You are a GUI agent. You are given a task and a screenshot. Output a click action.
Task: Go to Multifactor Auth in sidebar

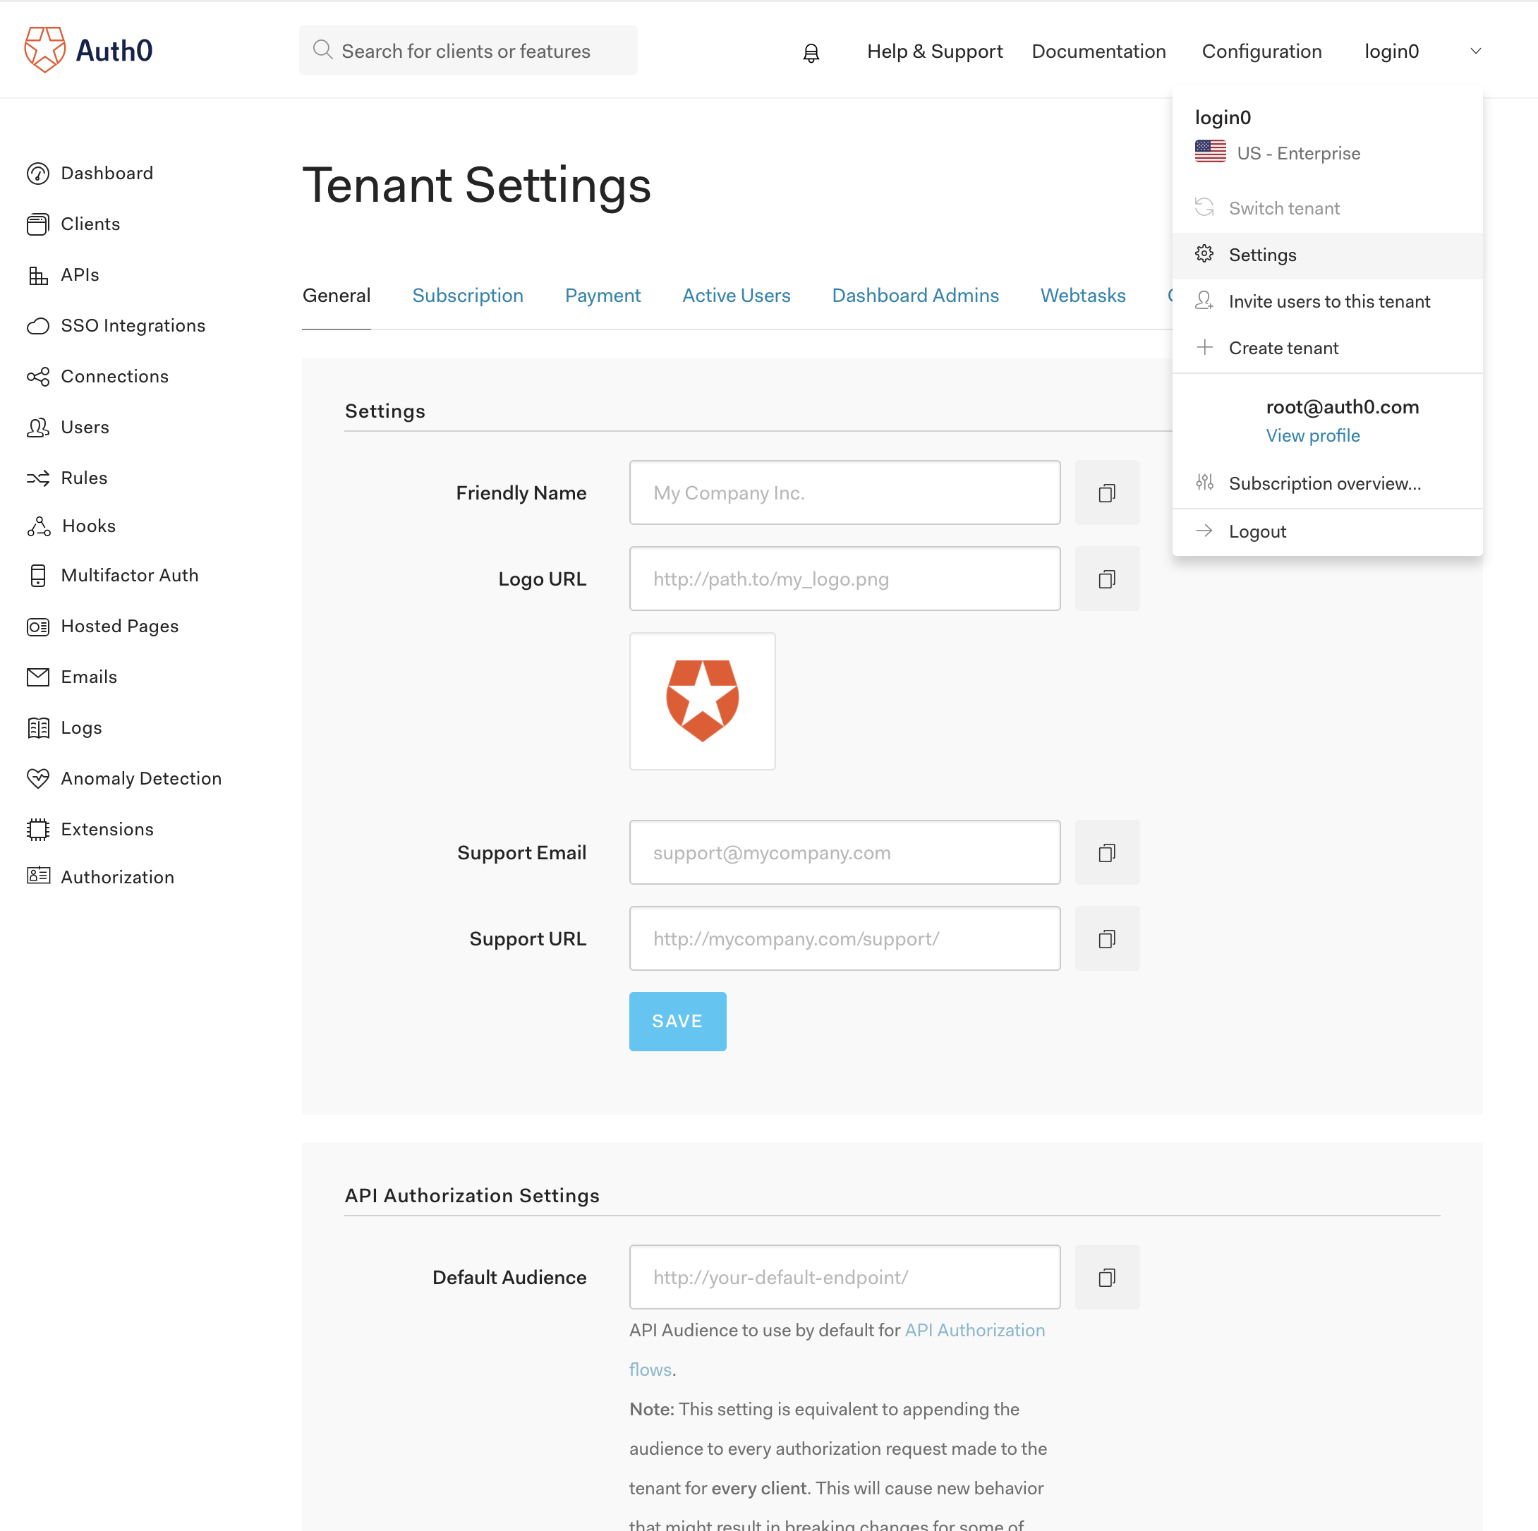[x=129, y=575]
